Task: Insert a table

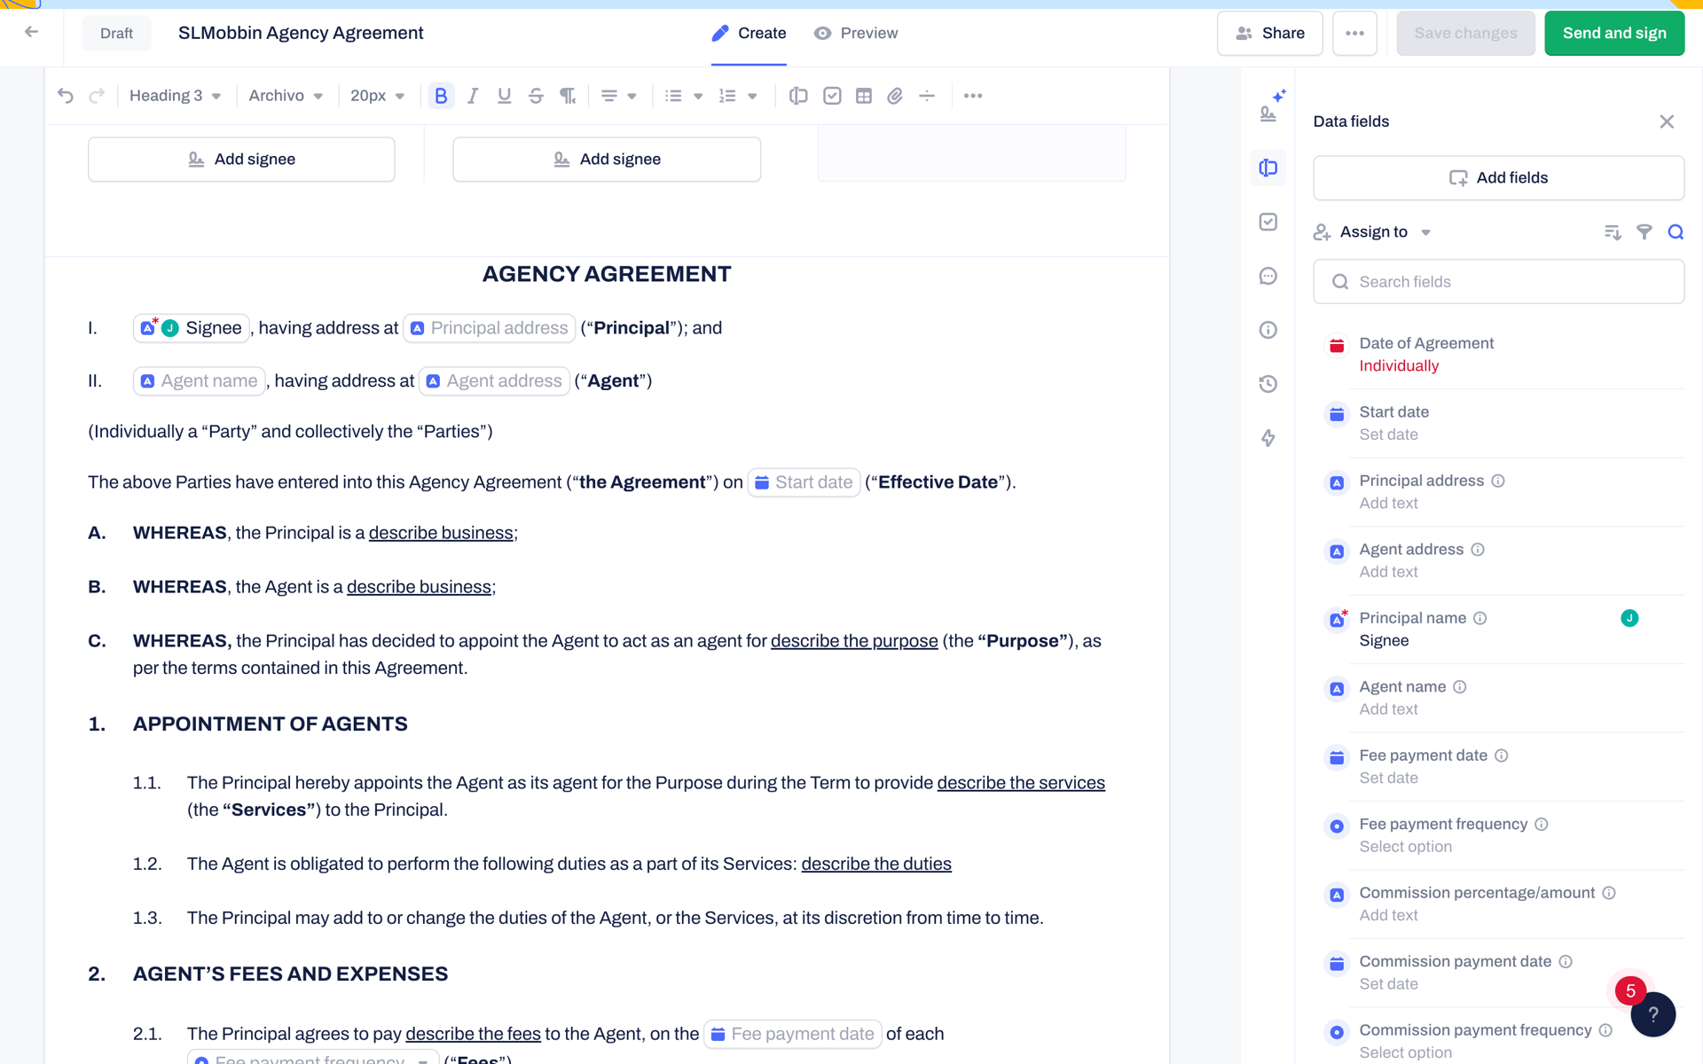Action: [864, 96]
